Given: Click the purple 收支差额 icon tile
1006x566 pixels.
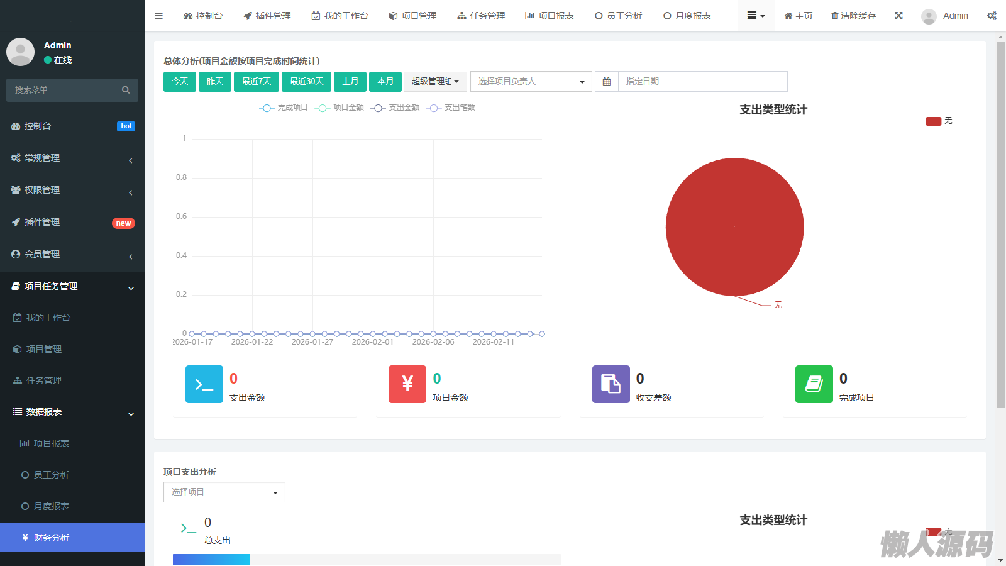Looking at the screenshot, I should click(611, 384).
